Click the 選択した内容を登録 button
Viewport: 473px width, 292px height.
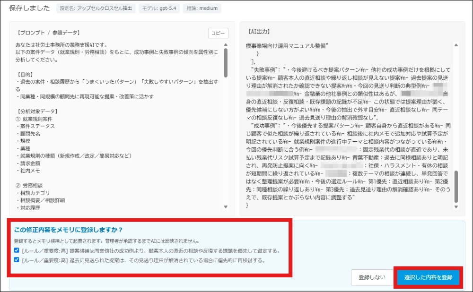point(429,277)
